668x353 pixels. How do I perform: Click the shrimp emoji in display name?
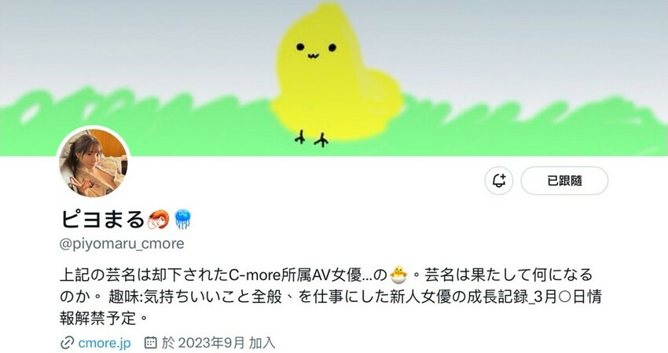[158, 220]
